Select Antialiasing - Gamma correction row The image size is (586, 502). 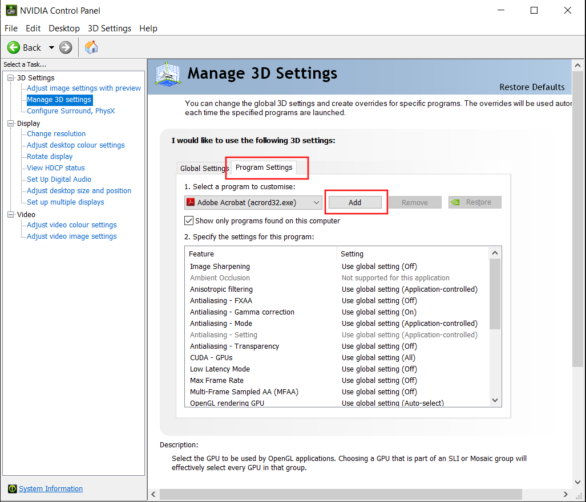click(337, 312)
